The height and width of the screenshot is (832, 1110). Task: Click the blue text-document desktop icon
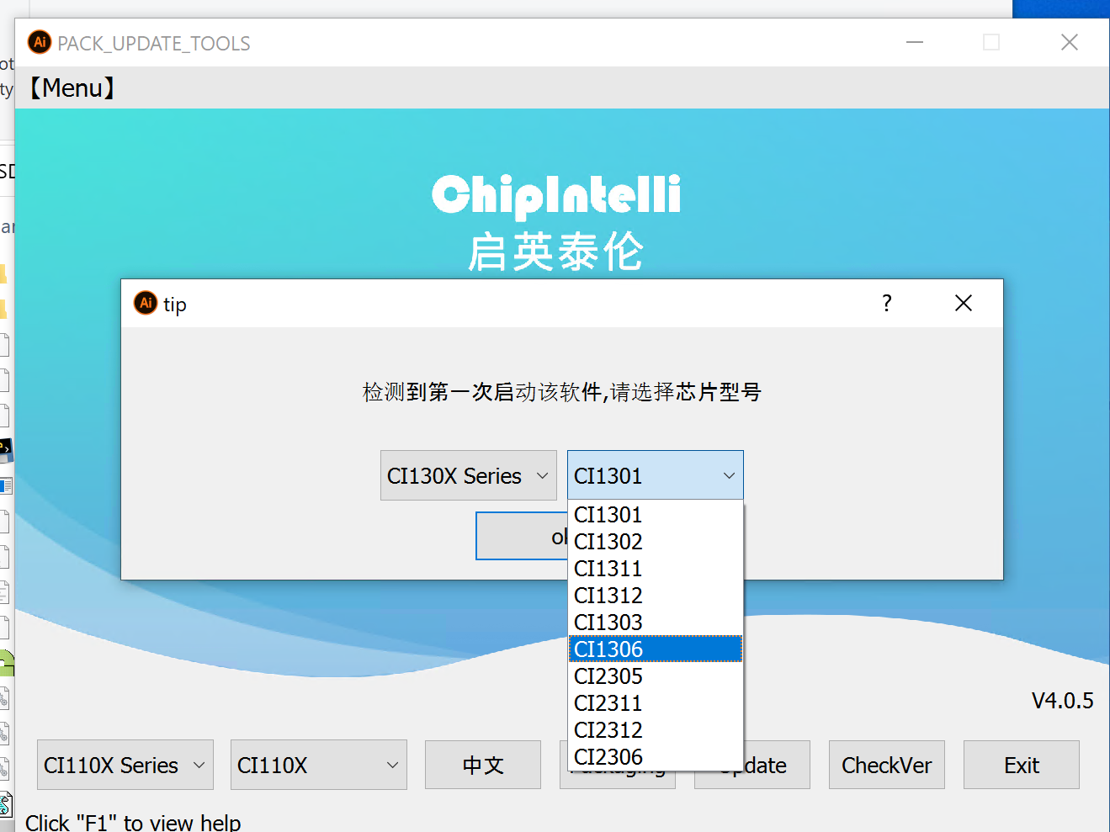pyautogui.click(x=7, y=485)
